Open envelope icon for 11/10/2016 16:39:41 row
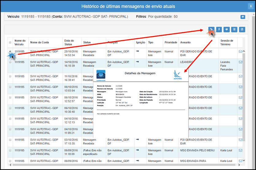Image resolution: width=256 pixels, height=170 pixels. pyautogui.click(x=240, y=76)
